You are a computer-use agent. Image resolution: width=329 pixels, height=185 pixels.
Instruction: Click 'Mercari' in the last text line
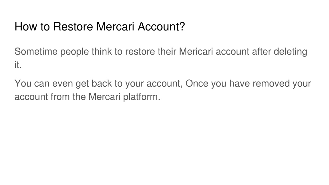coord(104,97)
